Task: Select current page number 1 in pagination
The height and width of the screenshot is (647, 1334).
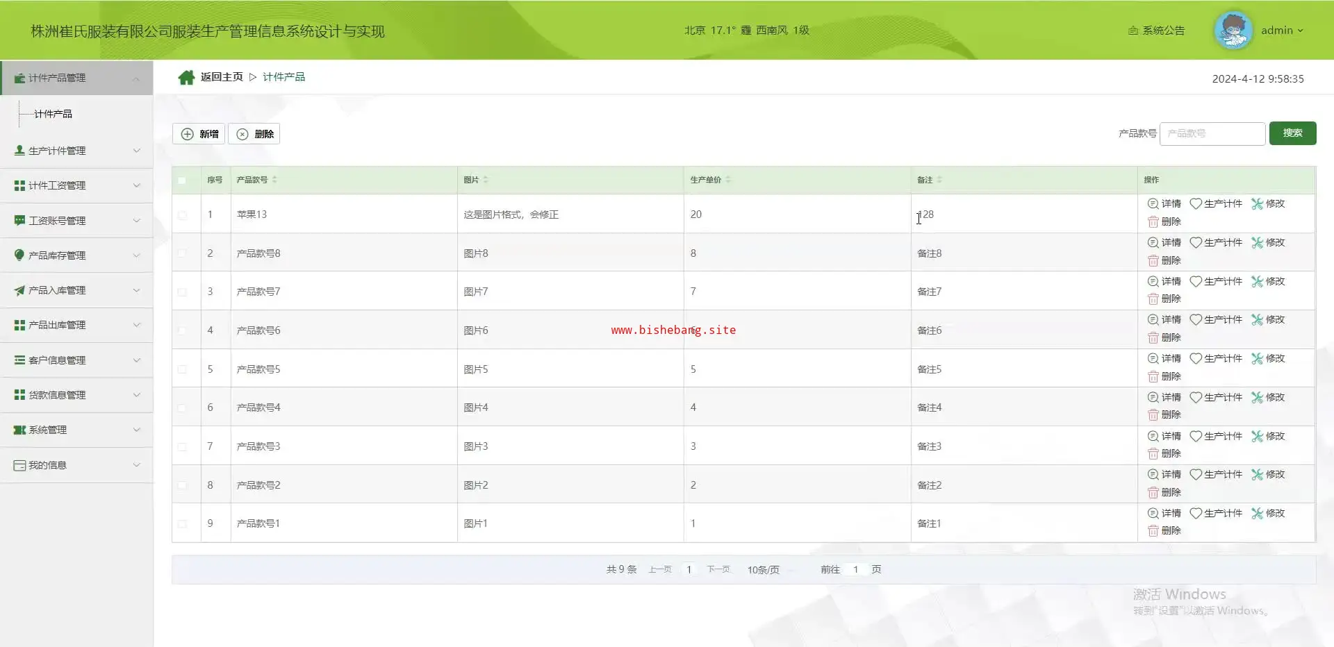Action: pyautogui.click(x=689, y=569)
